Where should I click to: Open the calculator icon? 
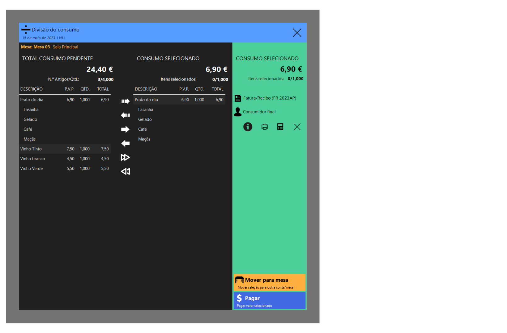point(280,127)
